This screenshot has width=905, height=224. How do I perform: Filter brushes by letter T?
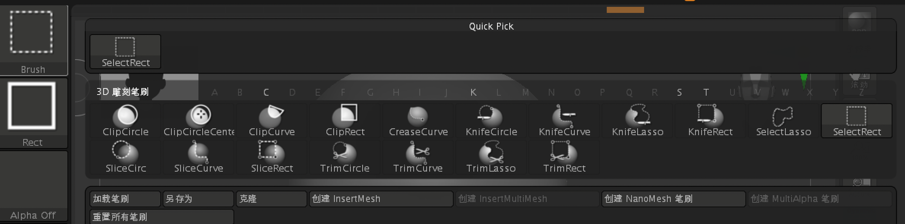tap(706, 92)
